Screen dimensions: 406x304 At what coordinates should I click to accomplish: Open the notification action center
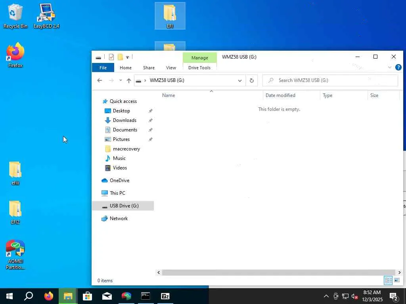394,296
